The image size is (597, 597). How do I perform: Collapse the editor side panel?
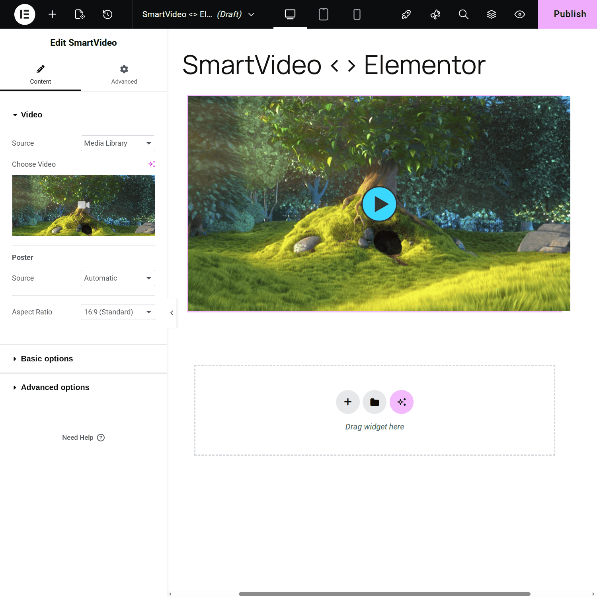click(x=172, y=313)
